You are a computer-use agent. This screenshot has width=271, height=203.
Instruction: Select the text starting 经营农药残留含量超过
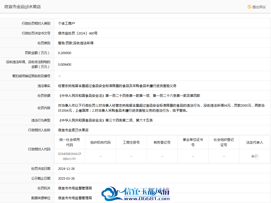click(x=117, y=86)
